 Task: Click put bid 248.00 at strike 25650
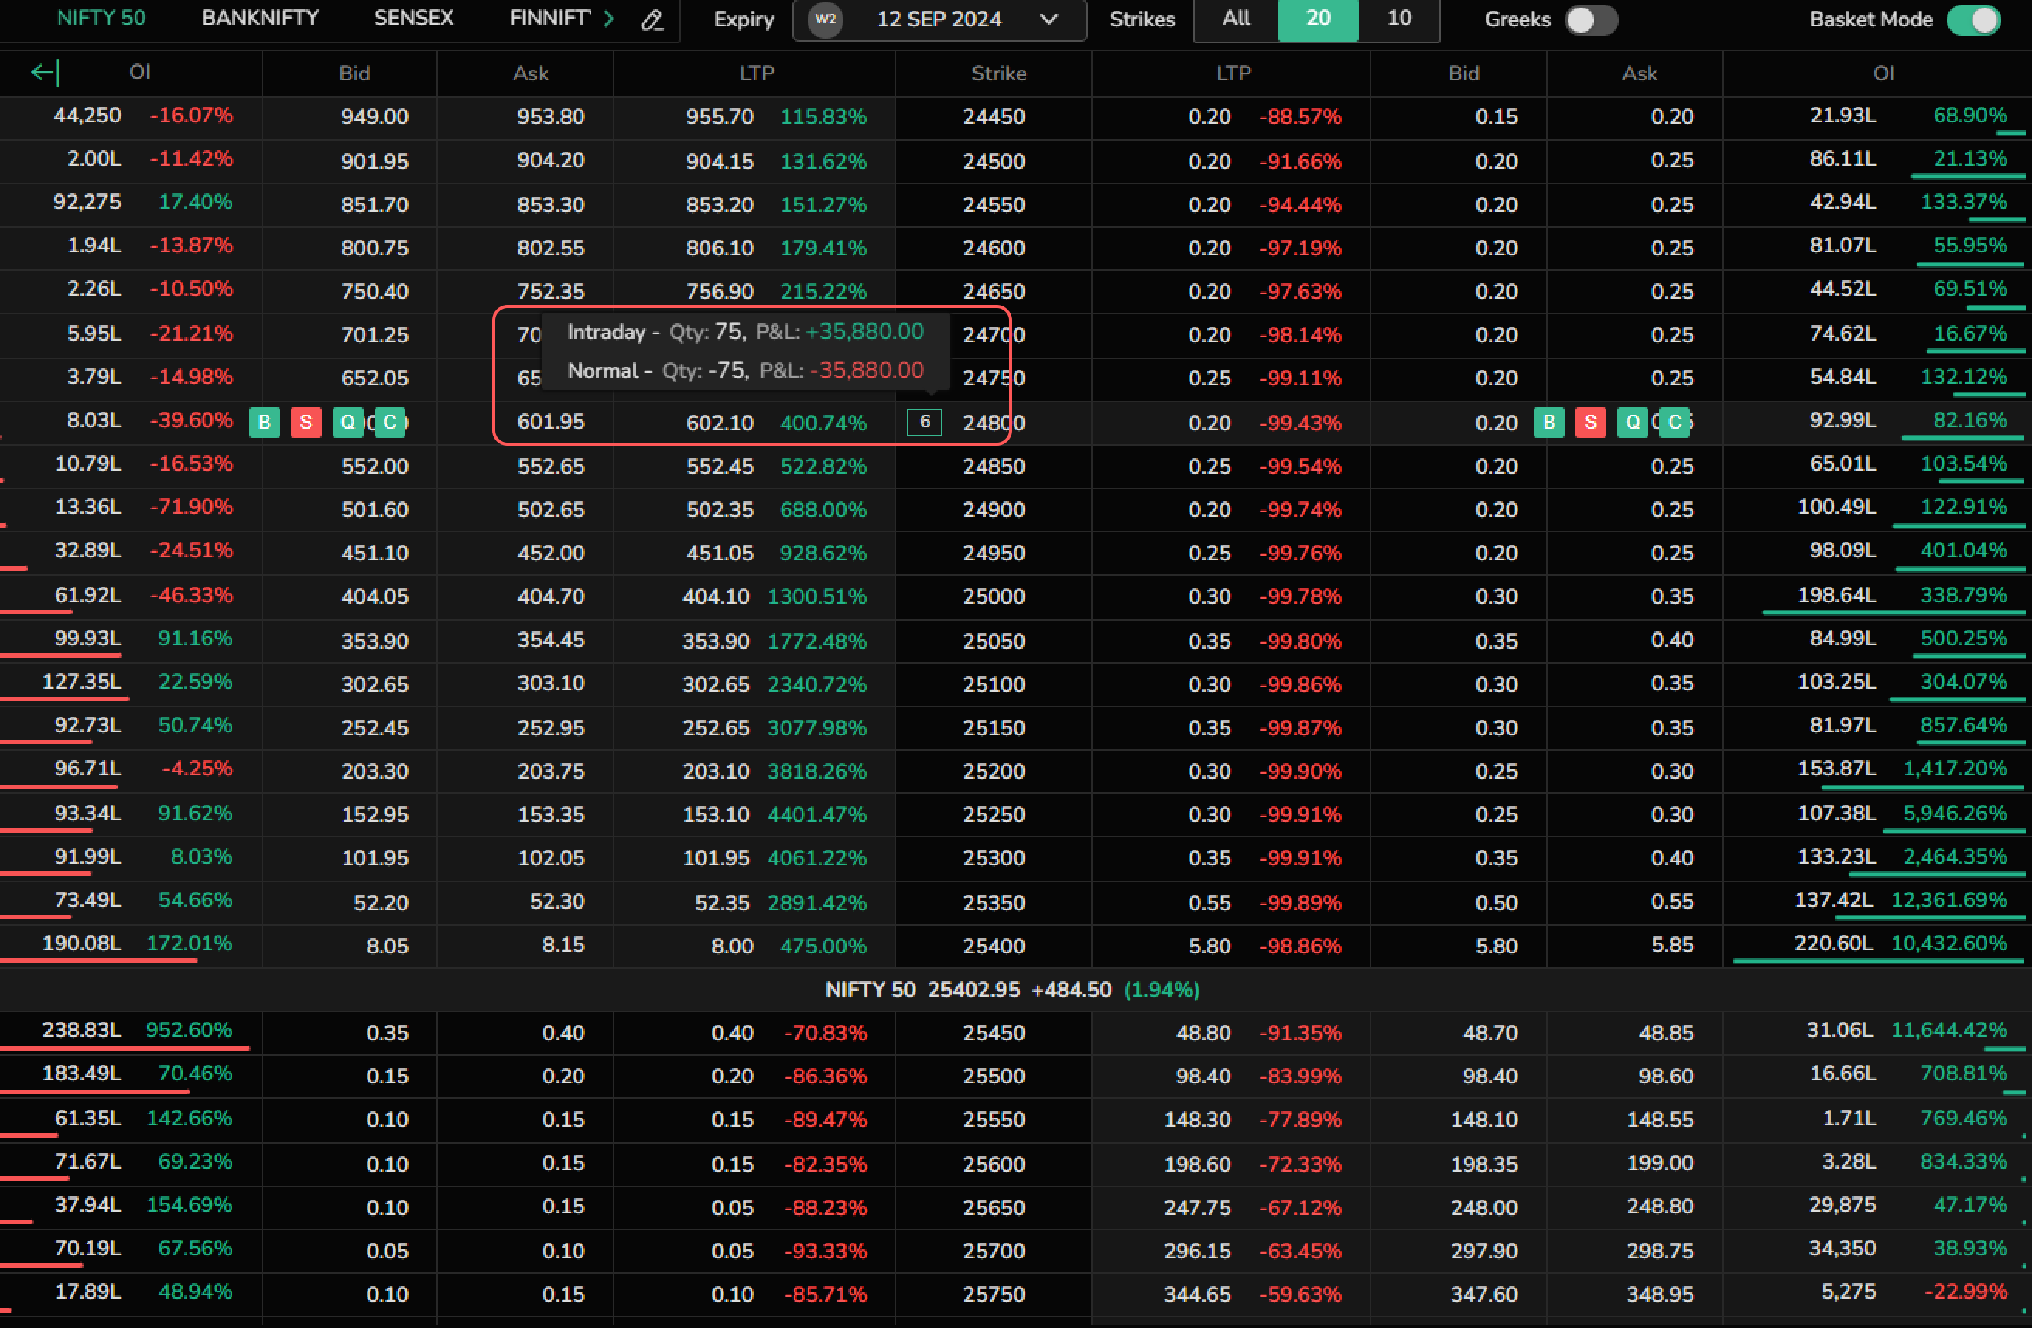tap(1484, 1206)
